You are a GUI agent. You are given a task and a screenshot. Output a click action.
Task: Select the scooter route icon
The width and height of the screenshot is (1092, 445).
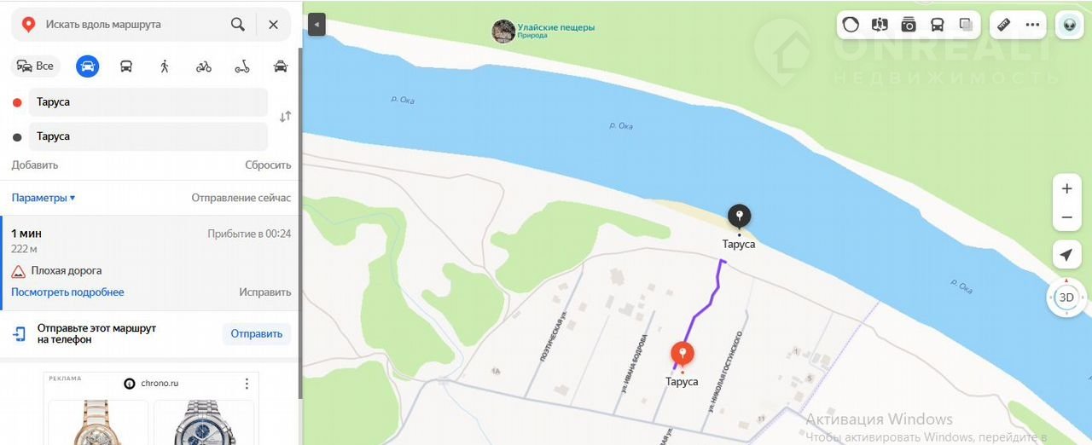(242, 66)
